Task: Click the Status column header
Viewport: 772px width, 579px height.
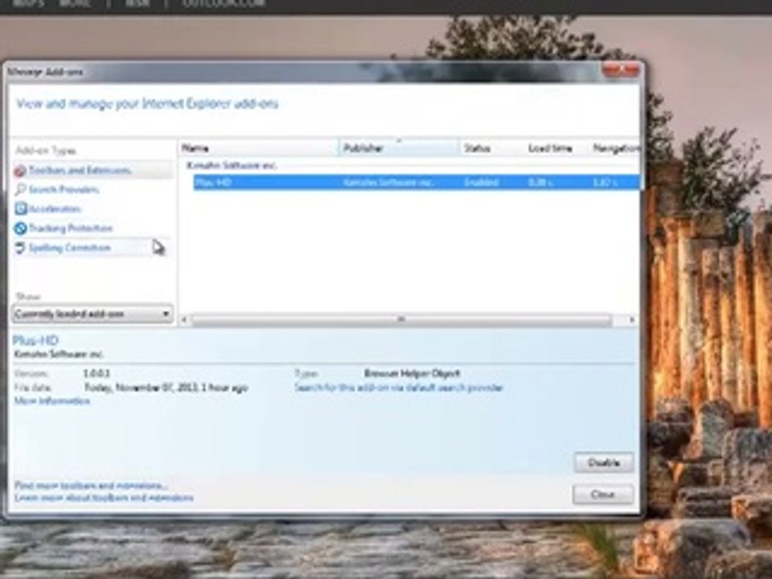Action: pyautogui.click(x=492, y=148)
